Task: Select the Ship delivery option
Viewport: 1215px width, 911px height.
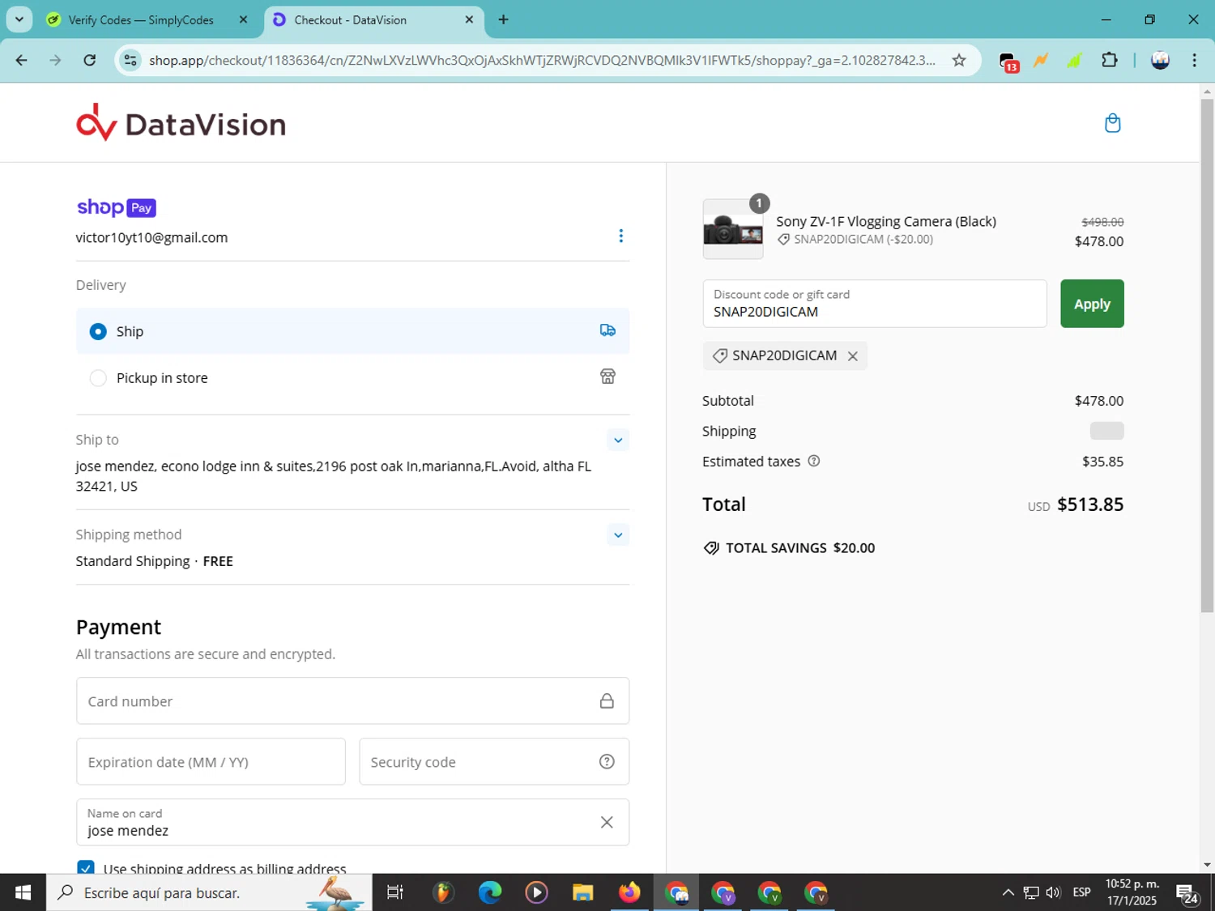Action: point(98,331)
